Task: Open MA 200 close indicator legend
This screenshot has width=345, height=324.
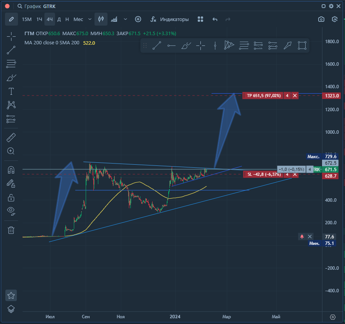Action: (x=52, y=43)
